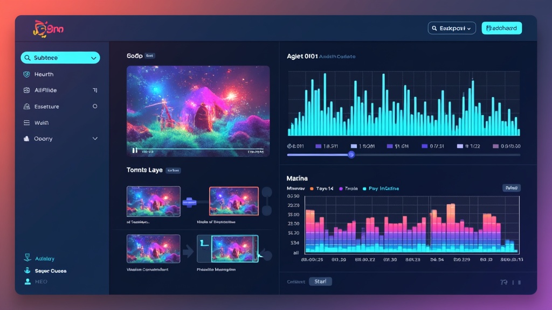This screenshot has width=552, height=310.
Task: Switch to the Tonnts Laye tab badge
Action: [x=173, y=170]
